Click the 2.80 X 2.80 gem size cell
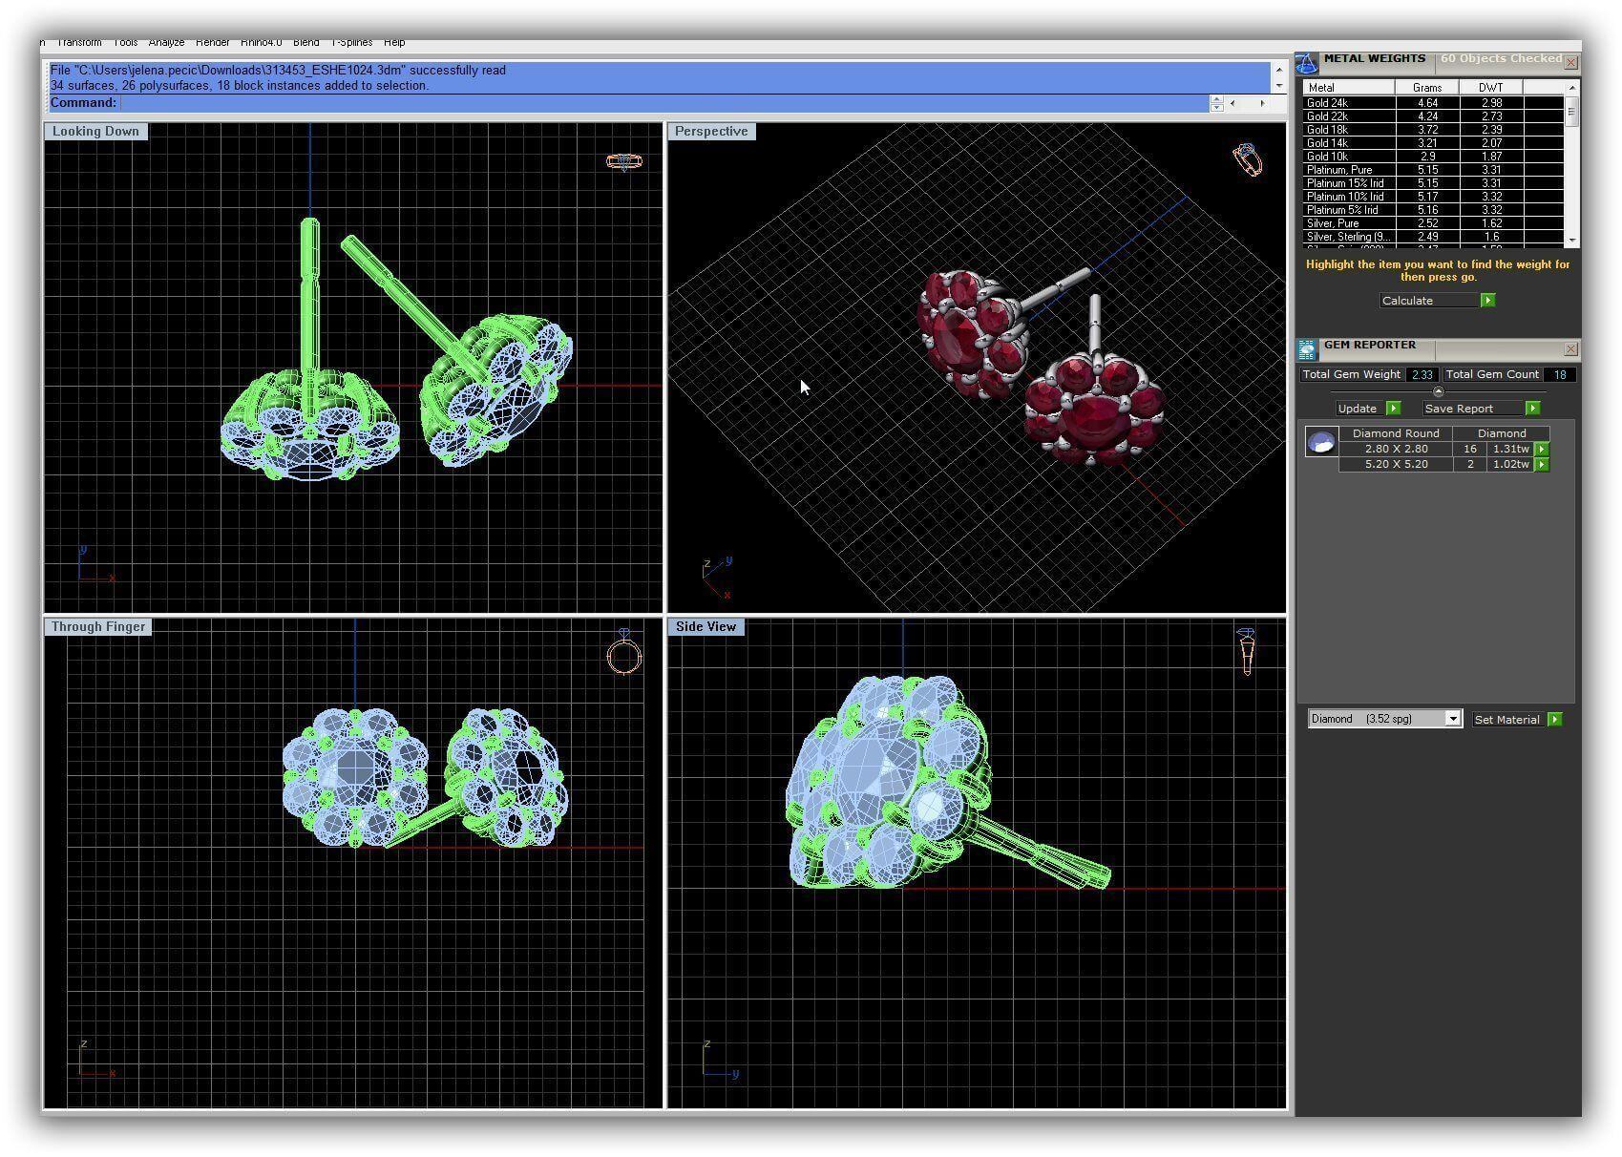The width and height of the screenshot is (1622, 1157). point(1396,449)
